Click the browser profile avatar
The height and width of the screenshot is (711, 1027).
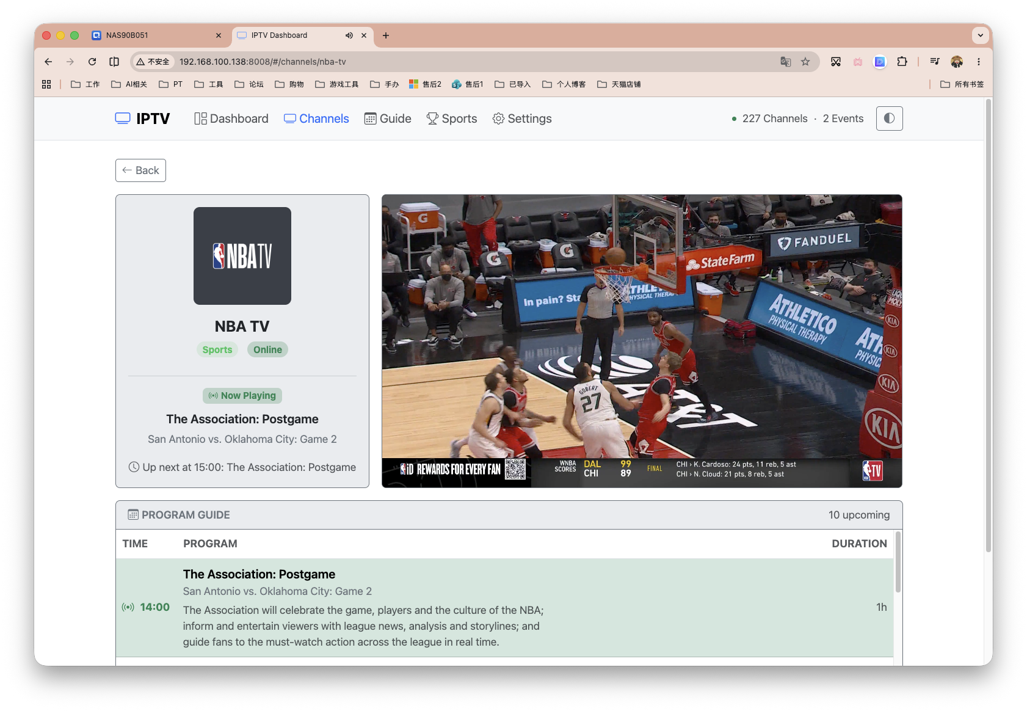coord(957,62)
